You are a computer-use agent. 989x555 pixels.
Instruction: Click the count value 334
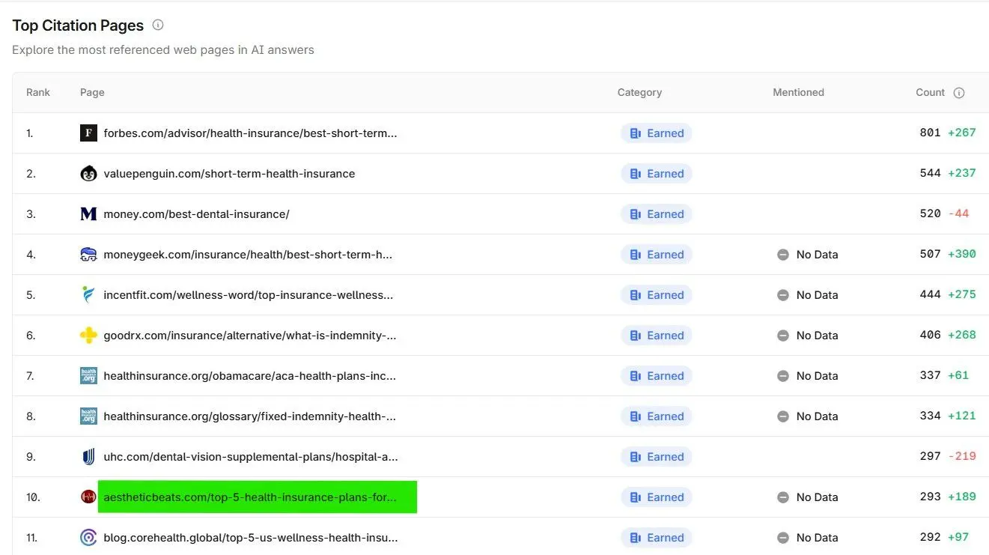tap(930, 416)
